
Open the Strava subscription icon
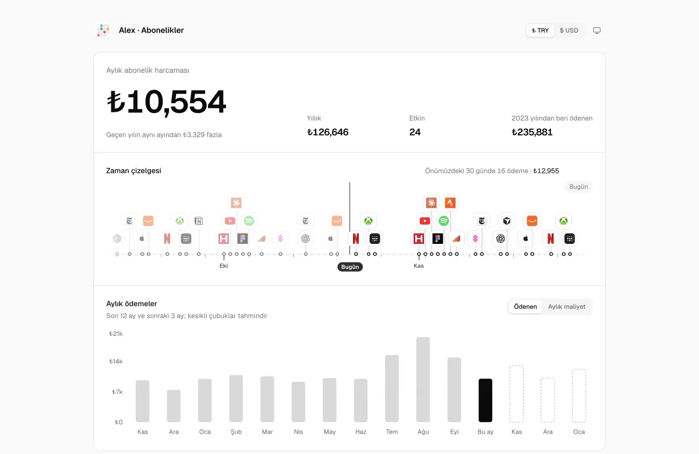450,203
